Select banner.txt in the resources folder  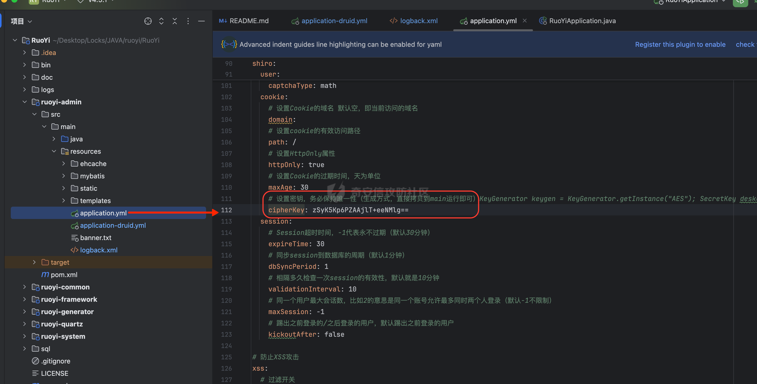coord(96,237)
